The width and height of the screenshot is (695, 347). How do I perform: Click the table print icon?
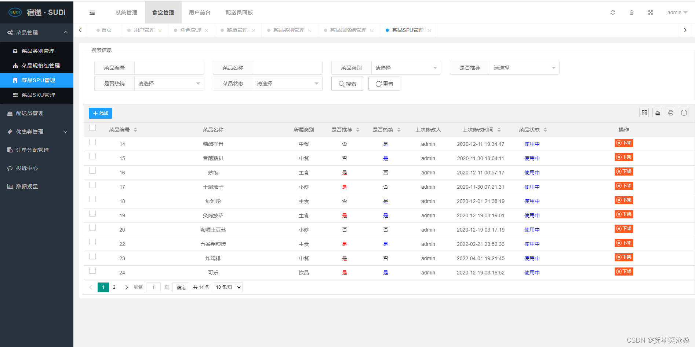point(671,113)
